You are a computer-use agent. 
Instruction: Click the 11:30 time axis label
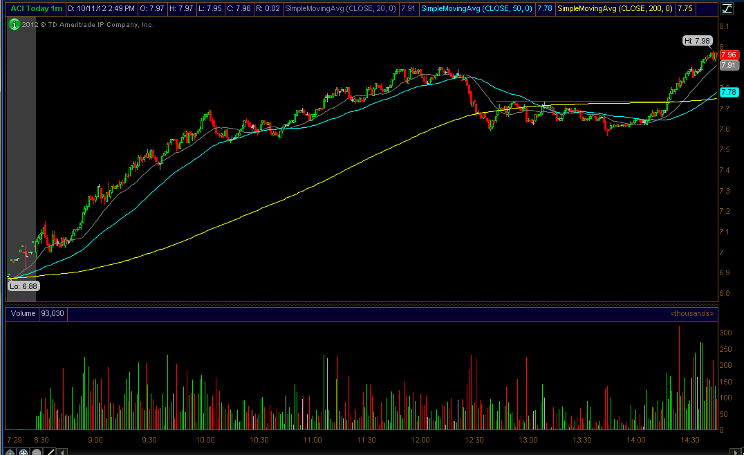point(366,440)
